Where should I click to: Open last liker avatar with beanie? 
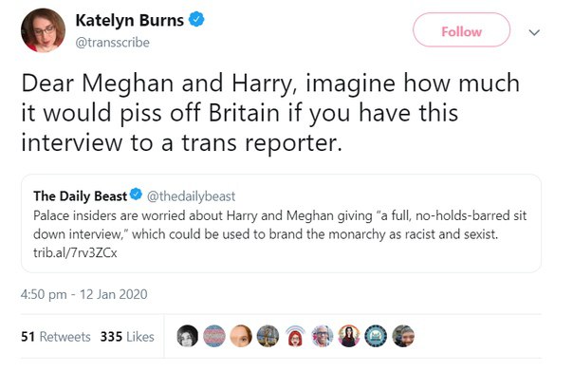click(x=403, y=336)
